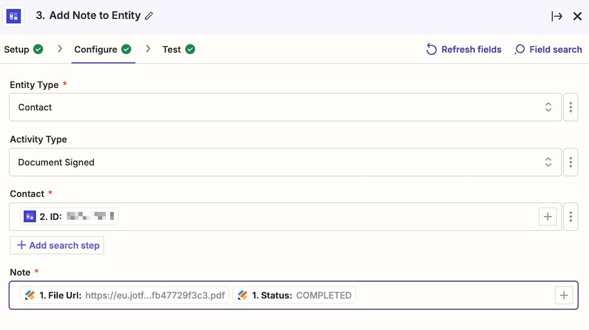Click Add search step

coord(57,245)
